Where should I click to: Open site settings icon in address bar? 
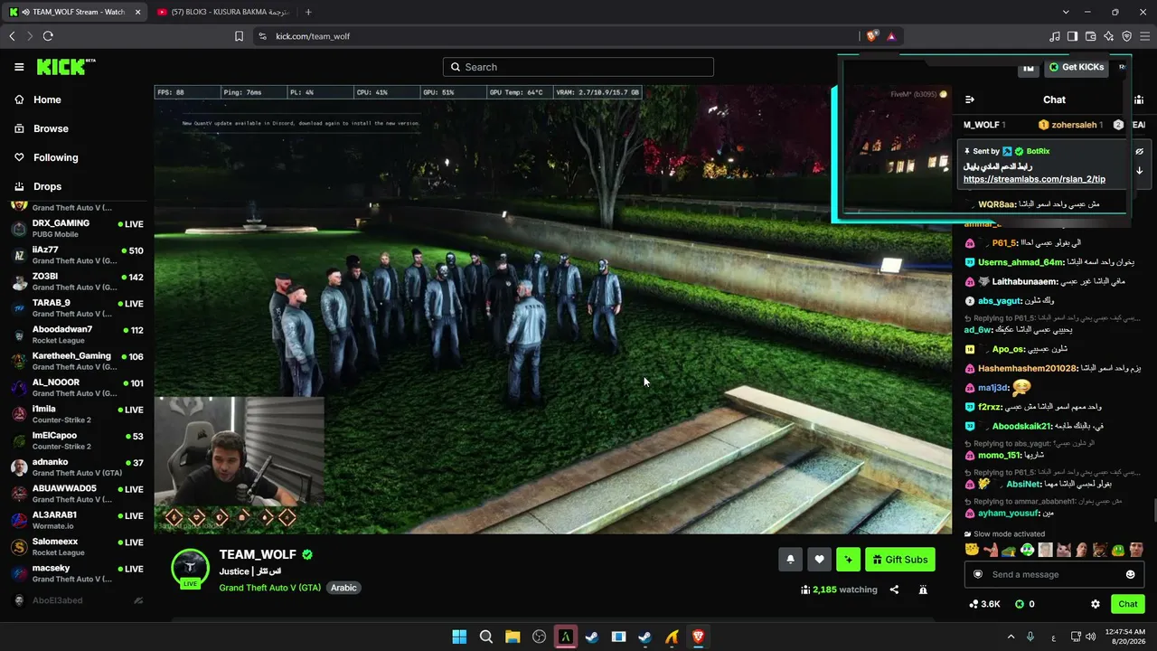click(x=262, y=36)
